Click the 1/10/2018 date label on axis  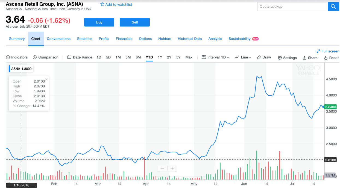pyautogui.click(x=21, y=185)
